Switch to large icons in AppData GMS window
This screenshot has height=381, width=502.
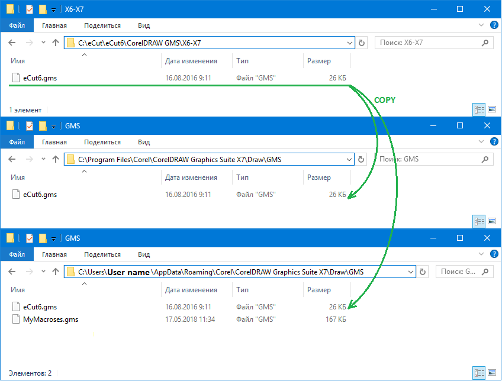click(x=492, y=373)
